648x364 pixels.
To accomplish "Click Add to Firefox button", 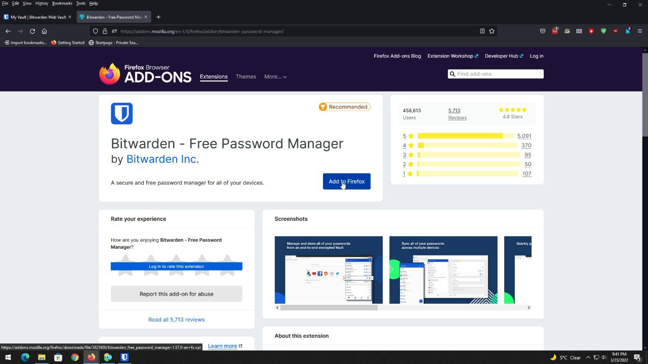I will click(x=347, y=181).
